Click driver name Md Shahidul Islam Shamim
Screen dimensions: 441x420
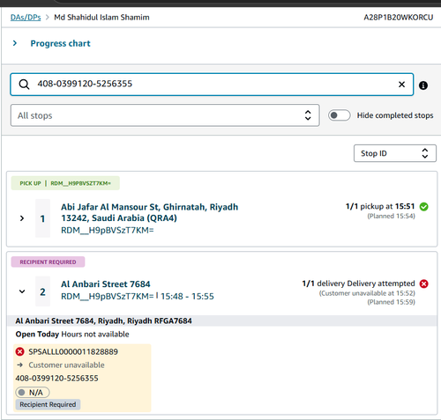pyautogui.click(x=101, y=18)
